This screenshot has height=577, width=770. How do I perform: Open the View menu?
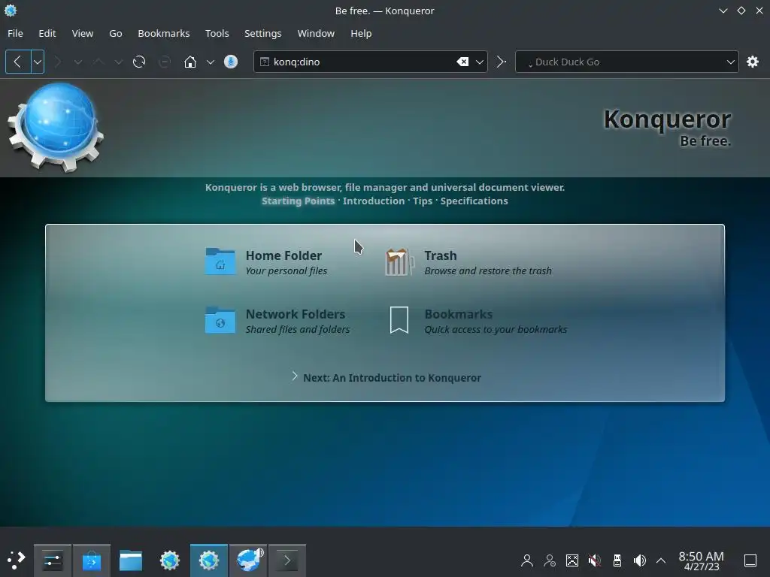[x=83, y=33]
